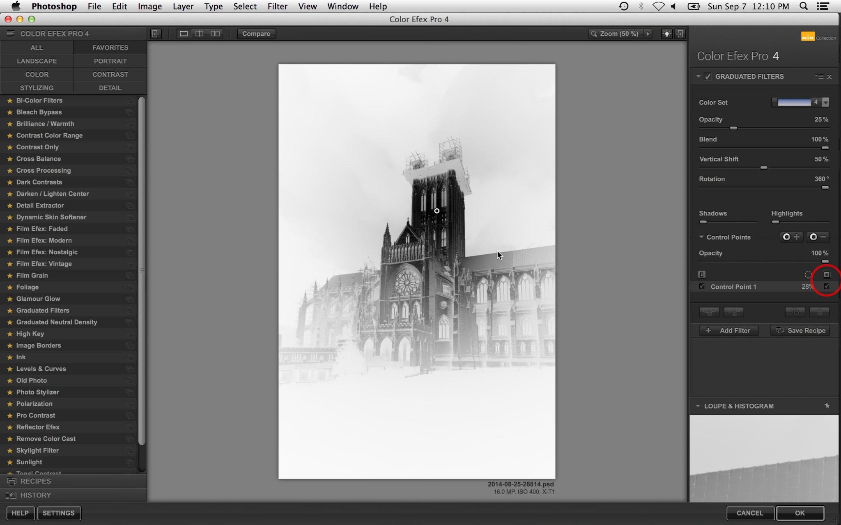Open the Color Set dropdown
The width and height of the screenshot is (841, 525).
point(826,102)
